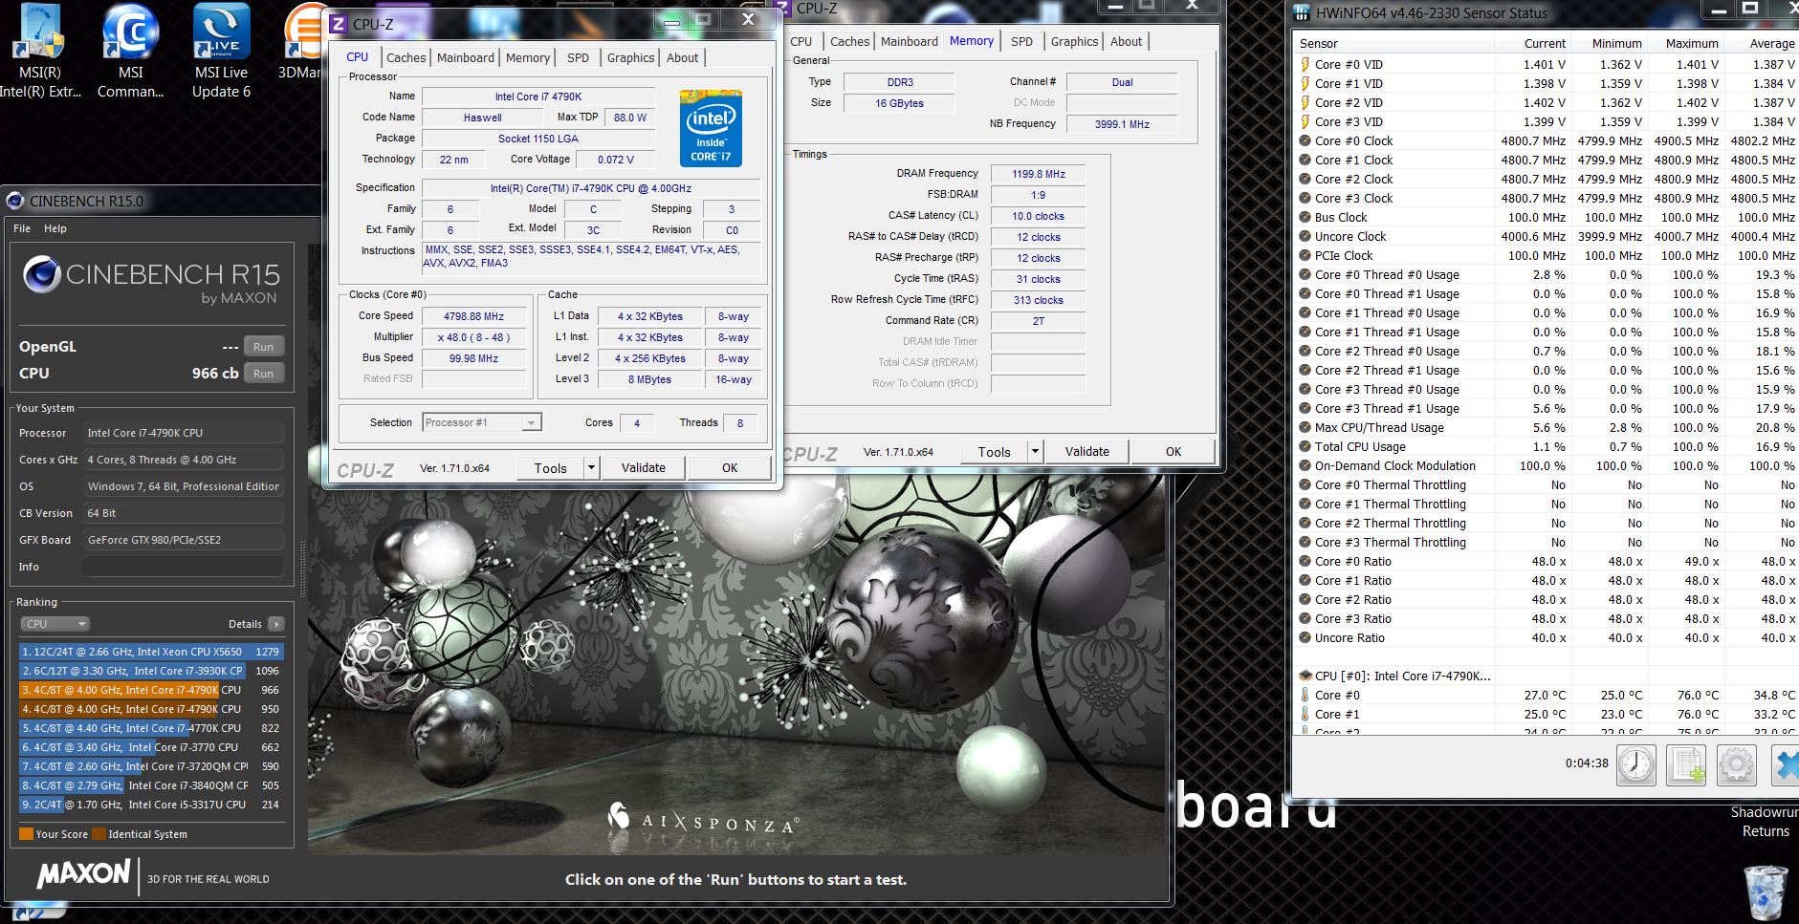Click the clock icon beside Core #0 Clock
The height and width of the screenshot is (924, 1799).
click(1305, 140)
